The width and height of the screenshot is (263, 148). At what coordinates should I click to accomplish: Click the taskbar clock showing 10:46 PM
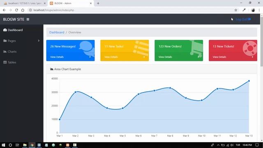[x=247, y=145]
